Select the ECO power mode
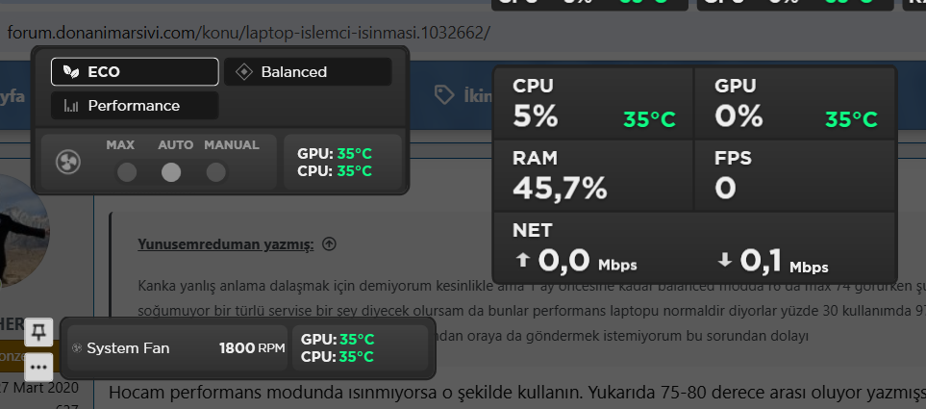 [136, 71]
